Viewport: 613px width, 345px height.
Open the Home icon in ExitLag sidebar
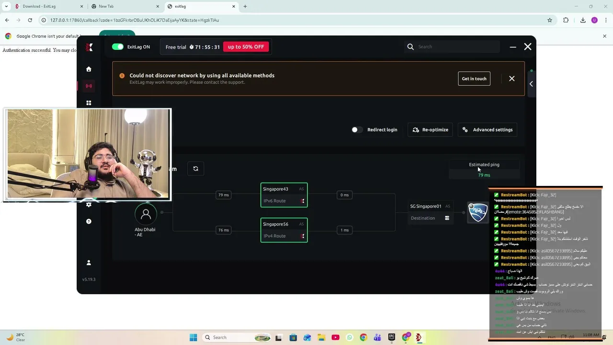(89, 69)
